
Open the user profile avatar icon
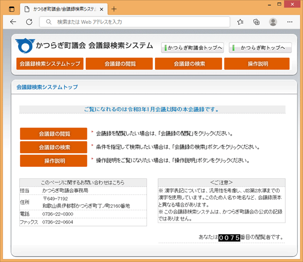click(273, 22)
